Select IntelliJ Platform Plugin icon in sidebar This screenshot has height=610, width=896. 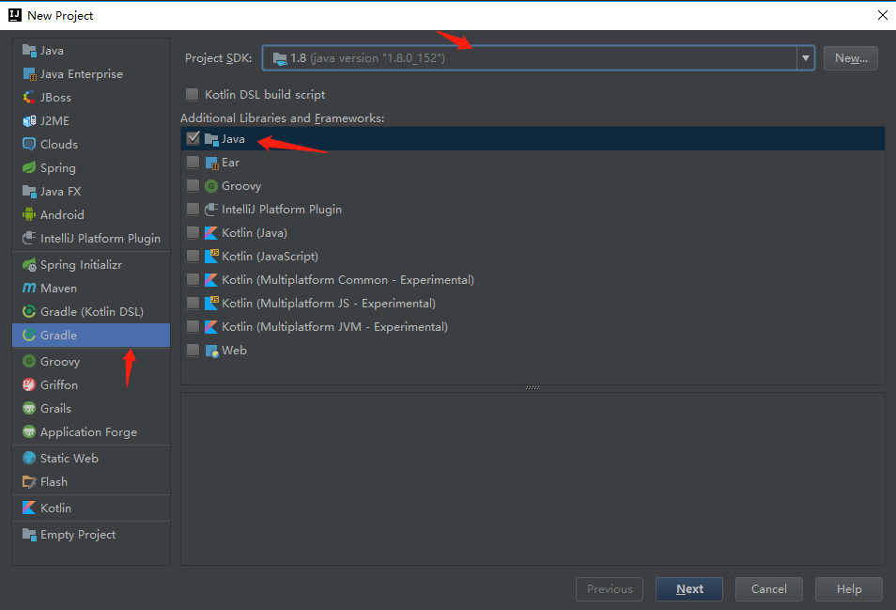tap(29, 238)
